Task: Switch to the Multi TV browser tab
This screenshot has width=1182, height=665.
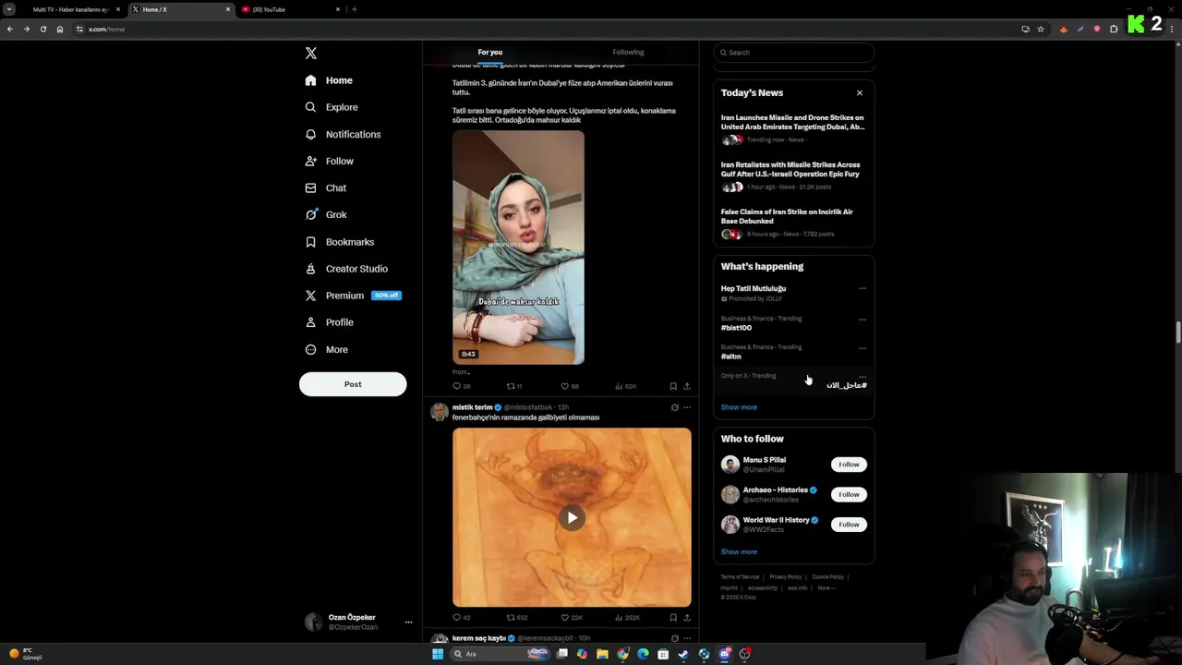Action: tap(70, 9)
